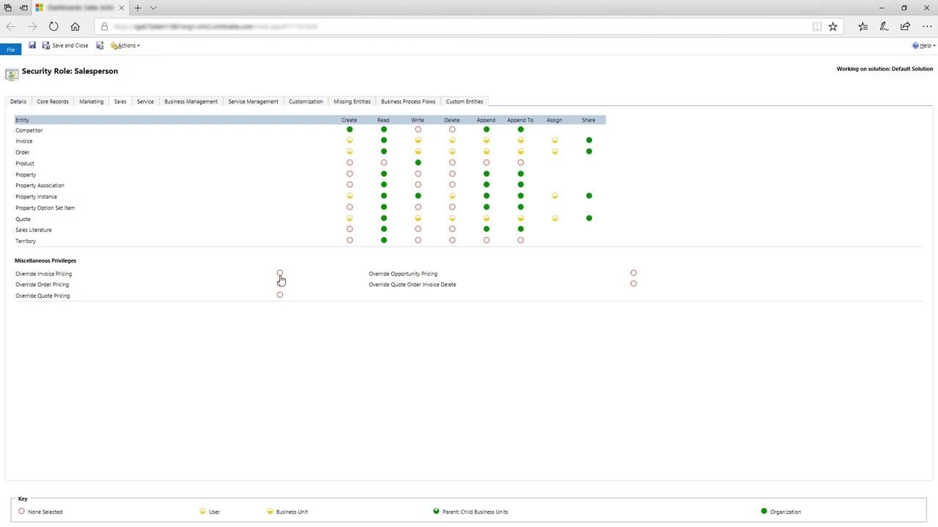
Task: Click the Share column header
Action: click(x=588, y=120)
